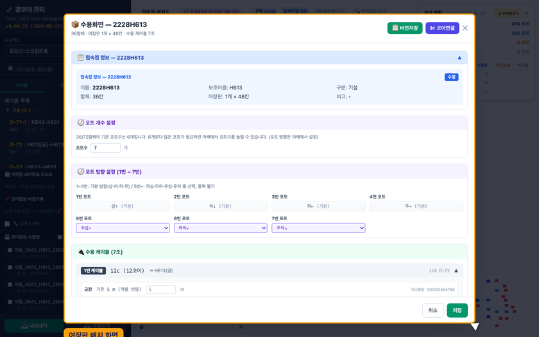Close the 수용화면 dialog with the X
Screen dimensions: 539x337
[x=465, y=28]
